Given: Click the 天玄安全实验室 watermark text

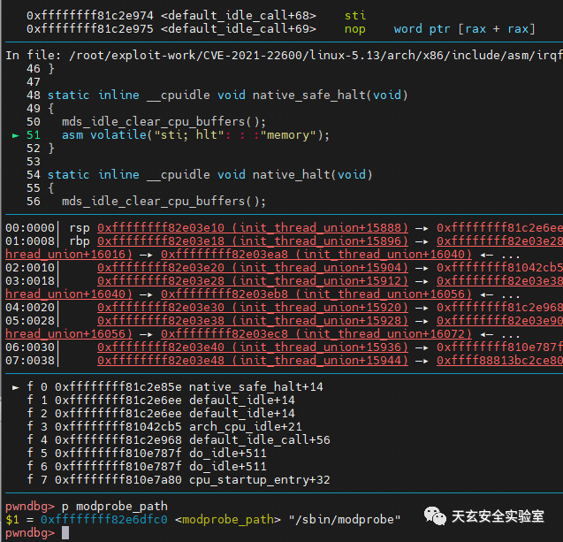Looking at the screenshot, I should pyautogui.click(x=498, y=516).
